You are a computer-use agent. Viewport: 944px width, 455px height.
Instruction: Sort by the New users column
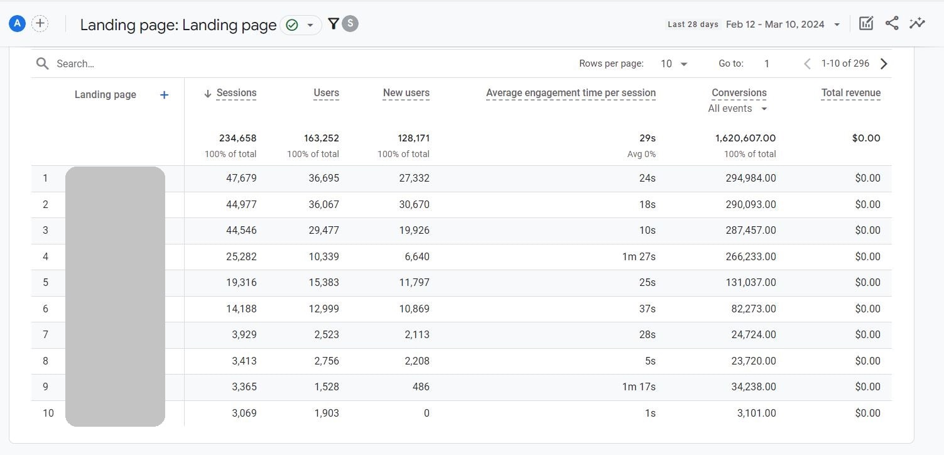coord(406,93)
